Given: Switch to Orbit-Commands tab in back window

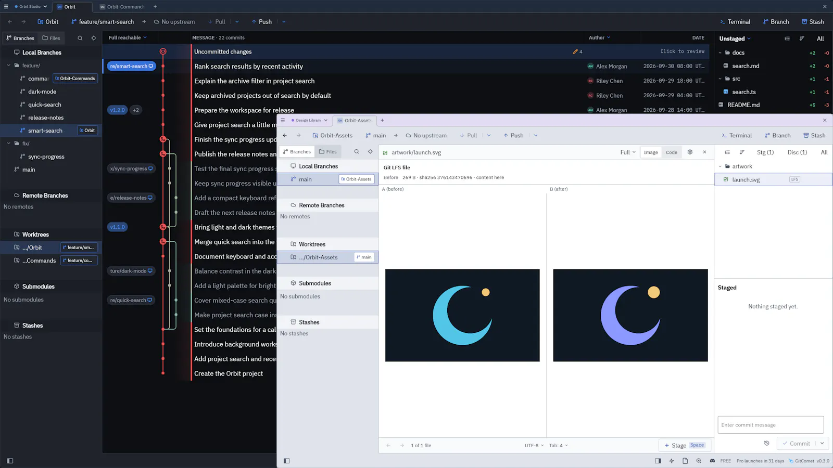Looking at the screenshot, I should point(121,7).
